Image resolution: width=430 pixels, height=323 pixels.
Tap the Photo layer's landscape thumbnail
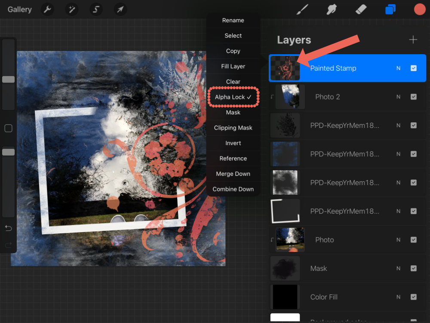coord(290,240)
